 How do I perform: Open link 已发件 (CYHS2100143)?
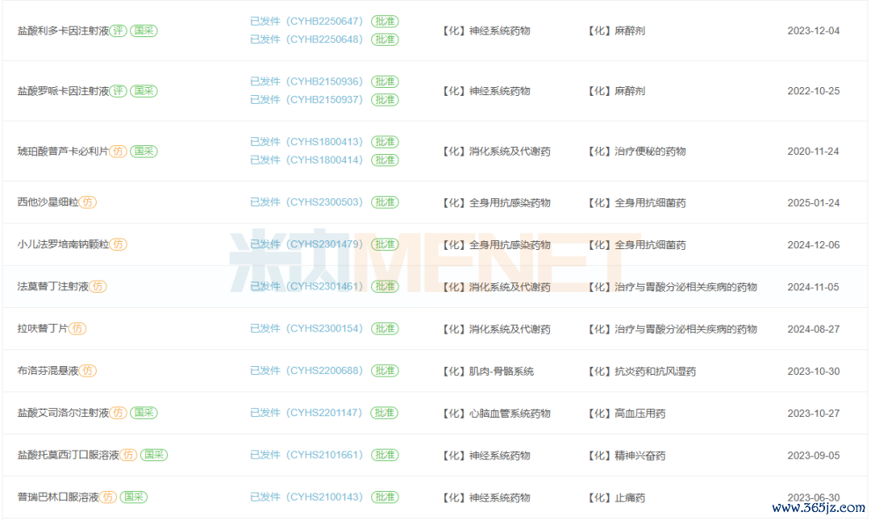click(306, 497)
